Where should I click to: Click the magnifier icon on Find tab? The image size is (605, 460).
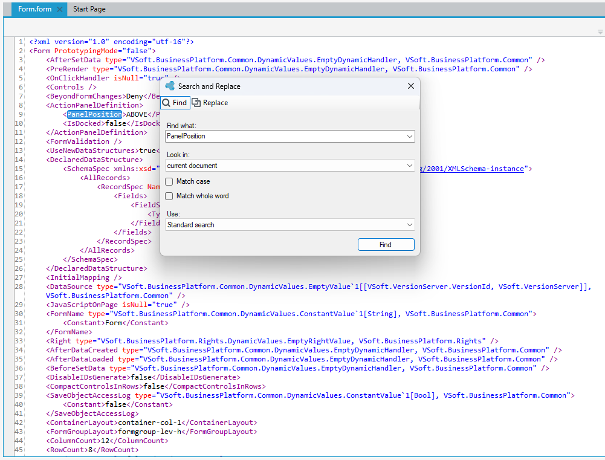[x=166, y=103]
